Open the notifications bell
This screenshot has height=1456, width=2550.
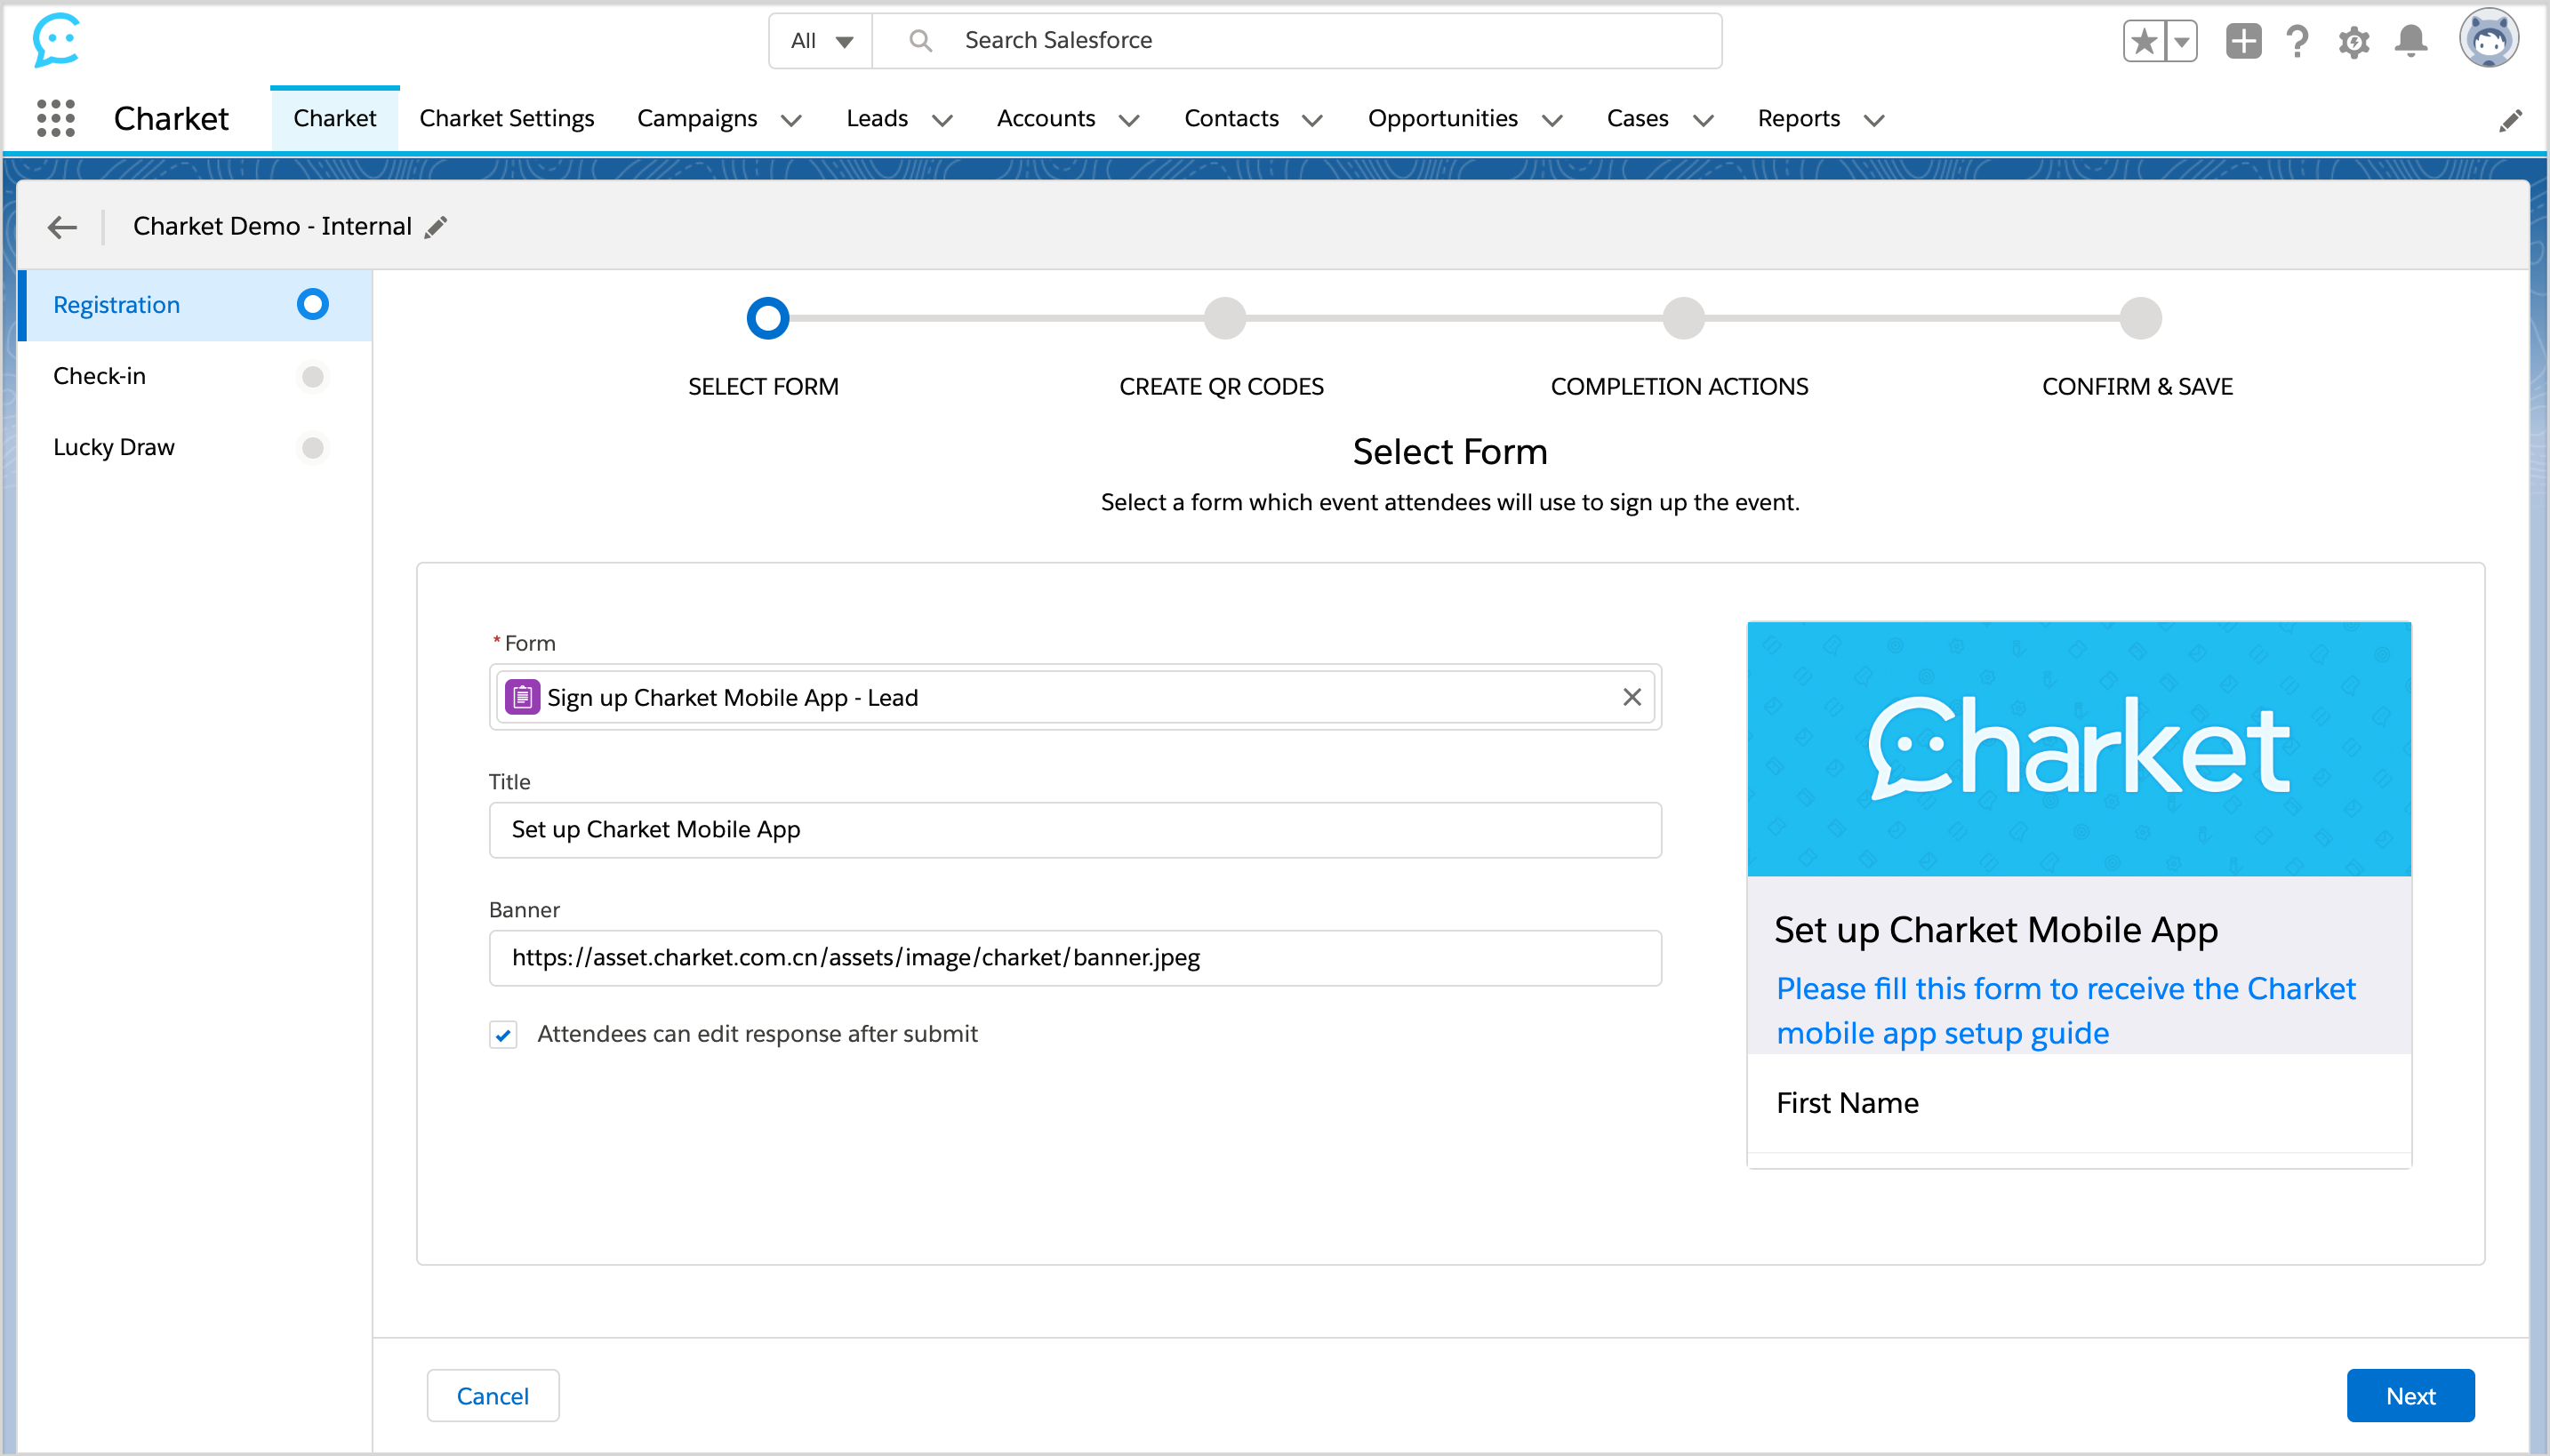2411,41
